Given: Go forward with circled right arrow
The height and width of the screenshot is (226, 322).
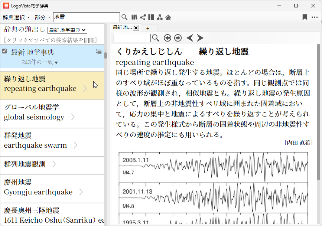Looking at the screenshot, I should 178,38.
